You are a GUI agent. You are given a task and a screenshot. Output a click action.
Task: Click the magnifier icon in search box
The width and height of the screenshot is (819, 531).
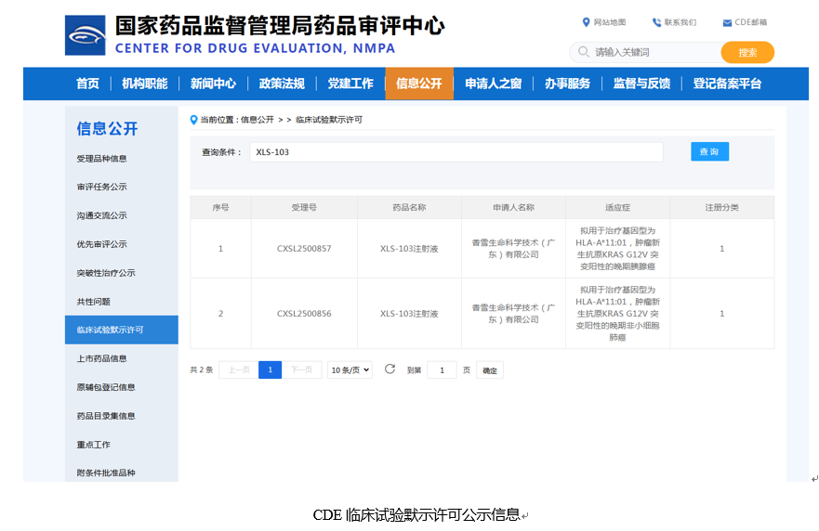tap(584, 52)
